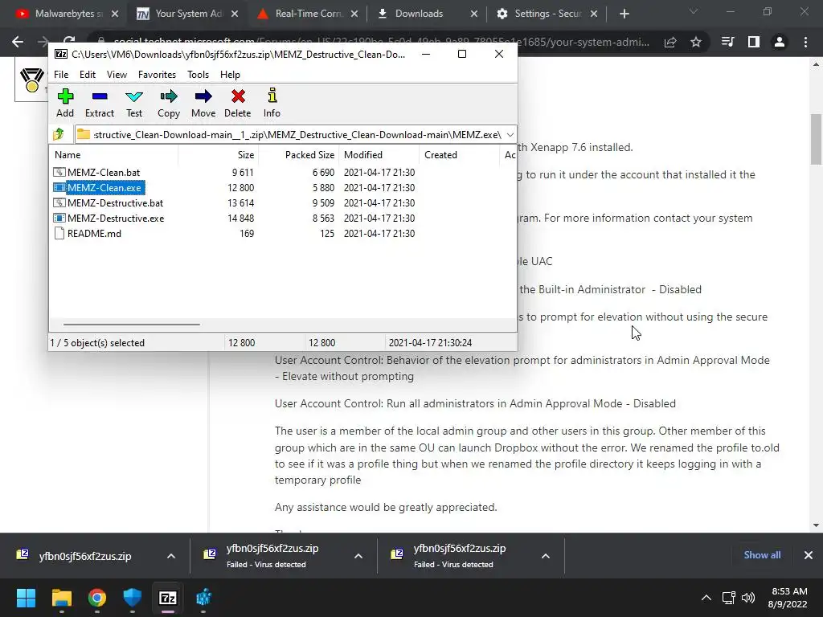This screenshot has width=823, height=617.
Task: Sort files by the Name column
Action: [114, 155]
